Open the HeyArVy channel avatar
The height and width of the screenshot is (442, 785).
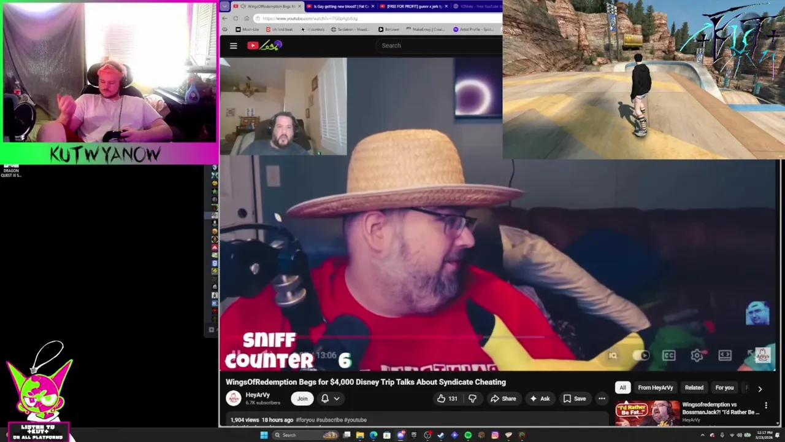(234, 398)
